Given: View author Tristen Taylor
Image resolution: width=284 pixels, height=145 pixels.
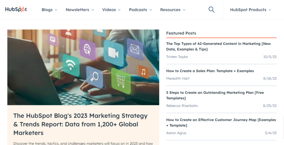Looking at the screenshot, I should (177, 57).
